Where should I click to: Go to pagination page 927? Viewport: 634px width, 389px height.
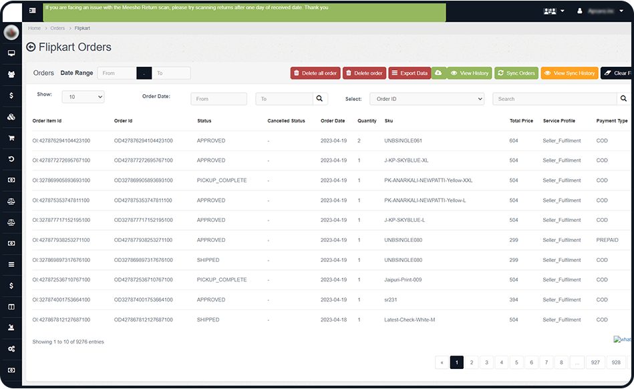pyautogui.click(x=595, y=362)
